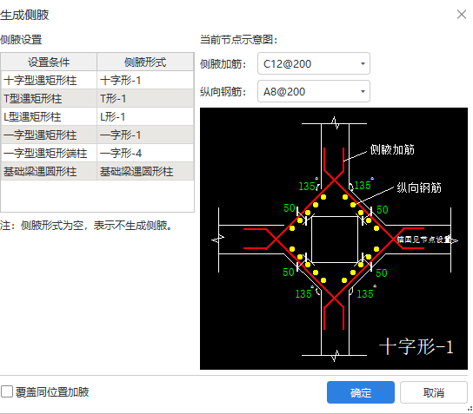The height and width of the screenshot is (414, 473).
Task: Click the 侧腋形式 column header
Action: 145,62
